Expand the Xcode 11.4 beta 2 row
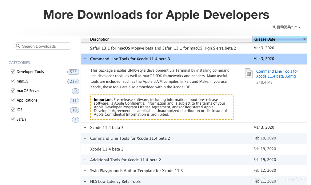 (85, 149)
